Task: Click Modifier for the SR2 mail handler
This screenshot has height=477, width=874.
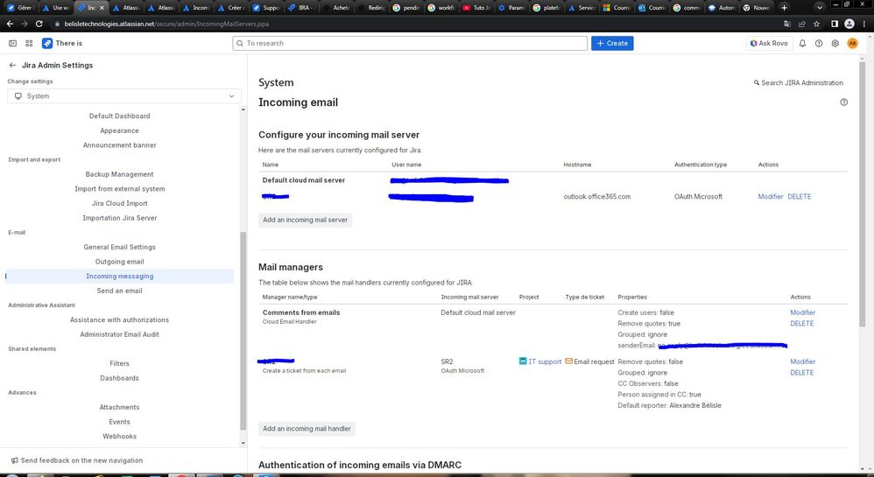Action: coord(803,361)
